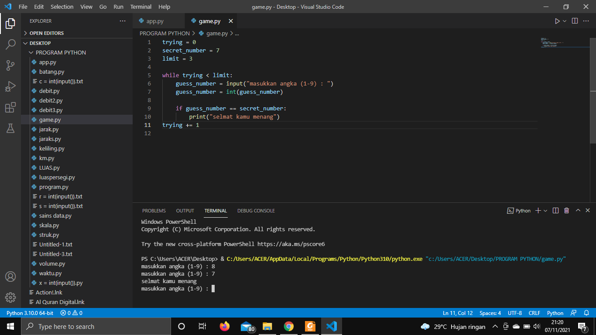Select the Python language mode status
The image size is (596, 335).
click(x=555, y=313)
